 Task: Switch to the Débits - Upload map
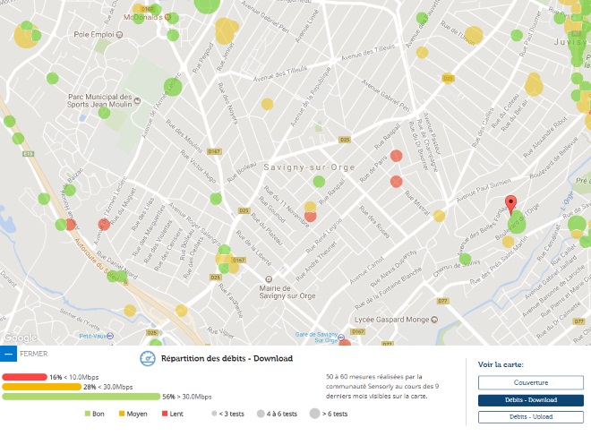click(531, 417)
